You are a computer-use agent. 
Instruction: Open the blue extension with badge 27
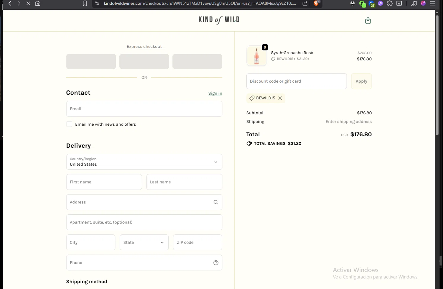(x=372, y=4)
